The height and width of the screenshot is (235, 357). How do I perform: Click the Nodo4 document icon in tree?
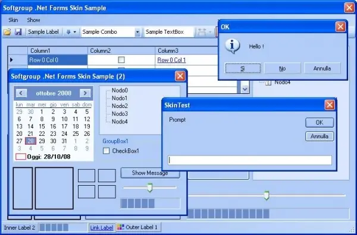click(x=268, y=82)
